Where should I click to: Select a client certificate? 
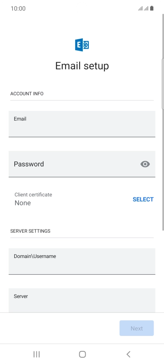pyautogui.click(x=143, y=199)
